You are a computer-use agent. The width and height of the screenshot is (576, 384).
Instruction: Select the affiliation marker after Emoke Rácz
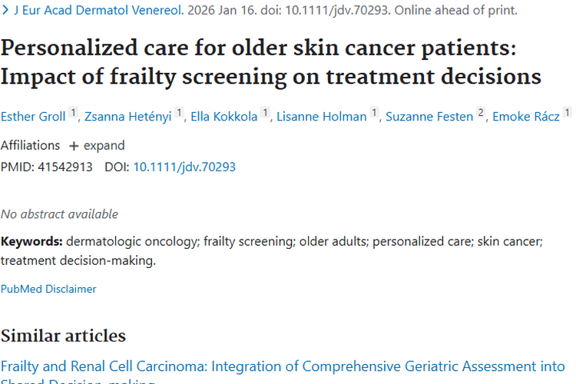point(568,114)
